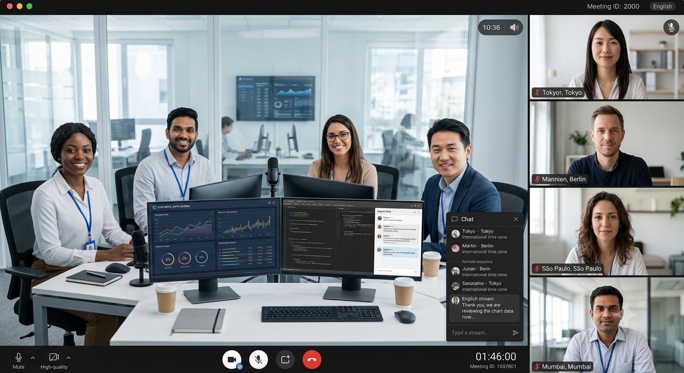The image size is (684, 373).
Task: Click the red end call button
Action: [x=312, y=359]
